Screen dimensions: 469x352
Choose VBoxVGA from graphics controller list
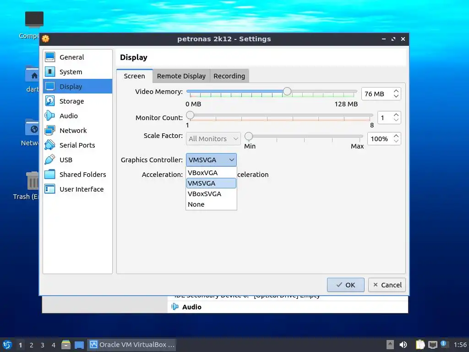click(x=211, y=173)
